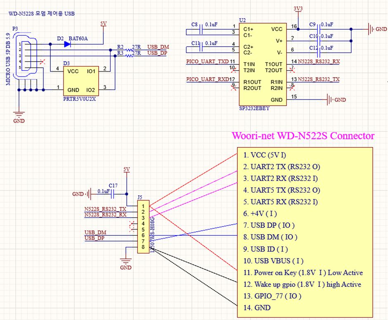The width and height of the screenshot is (388, 320).
Task: Select "7. USB DP ( IO )" list entry
Action: [x=269, y=225]
